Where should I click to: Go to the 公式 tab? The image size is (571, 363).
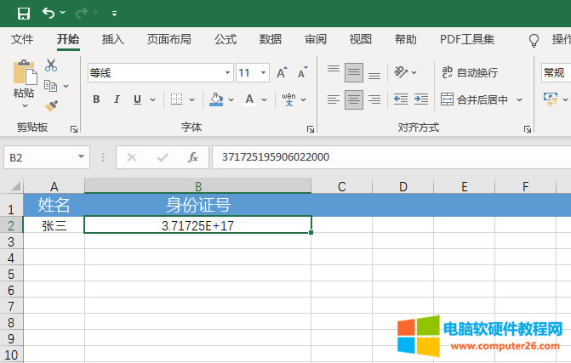[x=226, y=39]
